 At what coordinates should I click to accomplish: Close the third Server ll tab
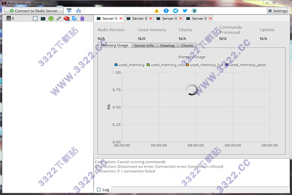tap(181, 19)
